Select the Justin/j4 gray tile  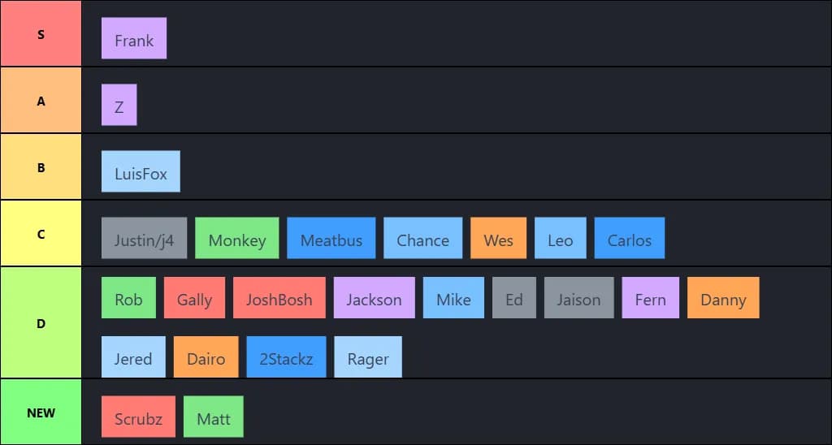click(x=144, y=239)
